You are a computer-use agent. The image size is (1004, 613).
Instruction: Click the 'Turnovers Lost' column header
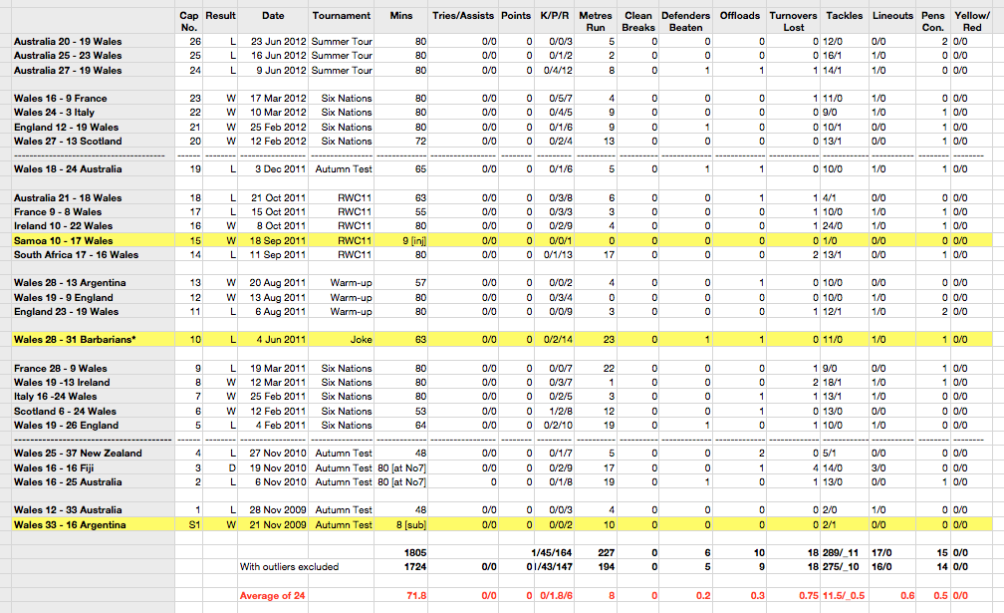pos(793,22)
